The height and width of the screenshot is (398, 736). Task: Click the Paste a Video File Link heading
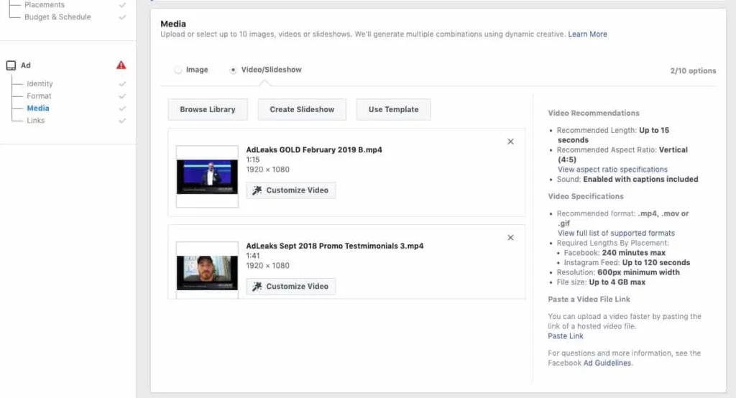click(x=589, y=299)
